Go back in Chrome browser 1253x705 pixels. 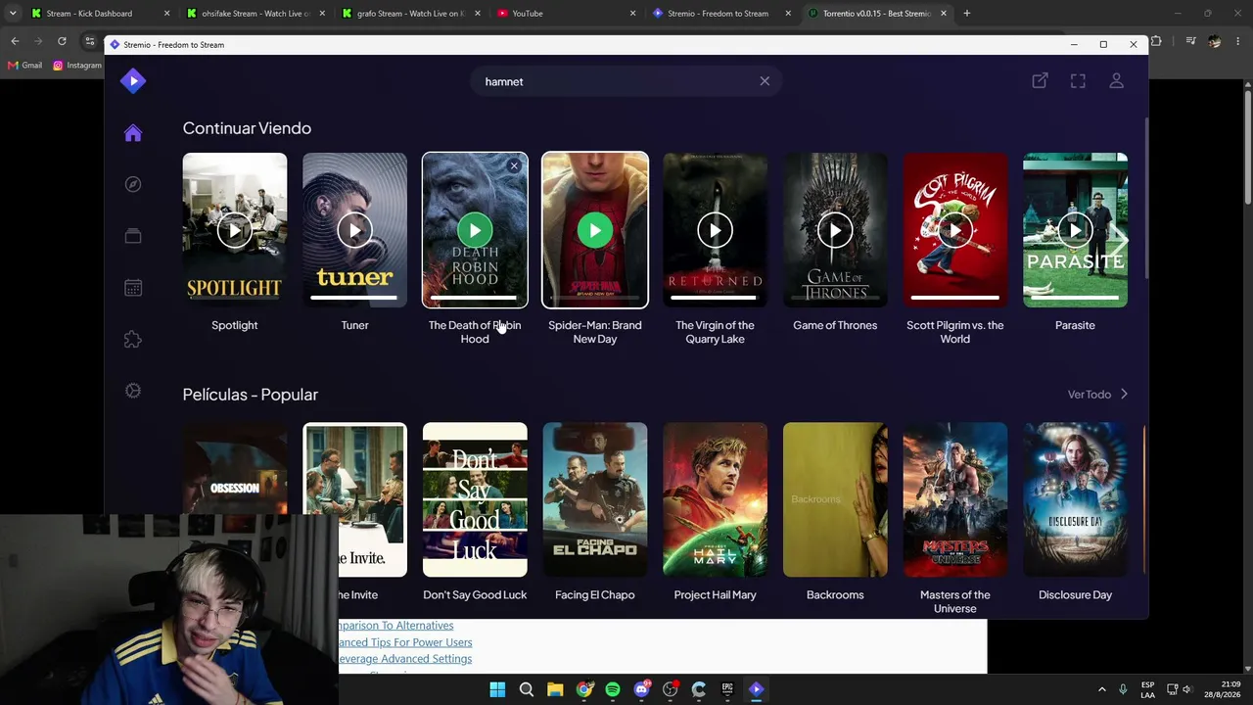pyautogui.click(x=15, y=41)
